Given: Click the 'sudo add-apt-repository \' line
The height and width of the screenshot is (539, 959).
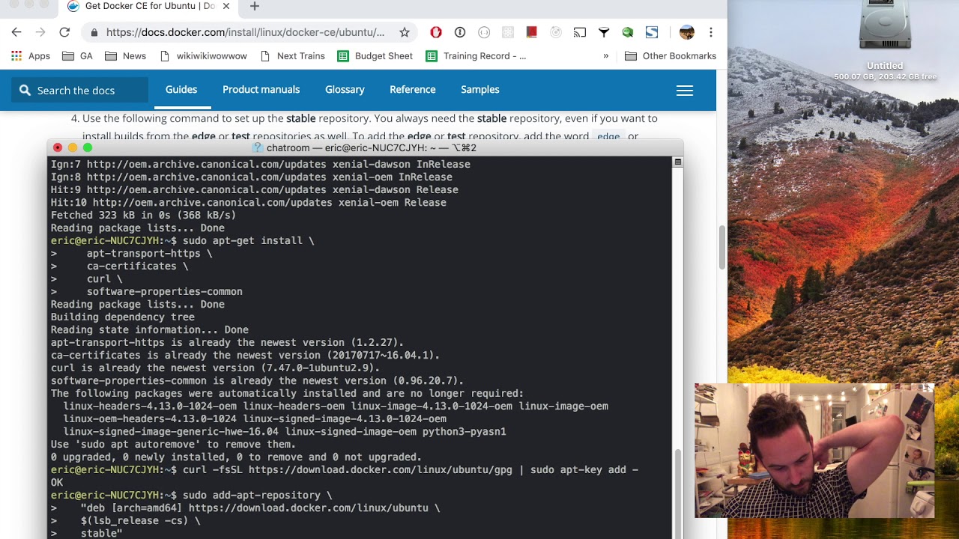Looking at the screenshot, I should [192, 496].
